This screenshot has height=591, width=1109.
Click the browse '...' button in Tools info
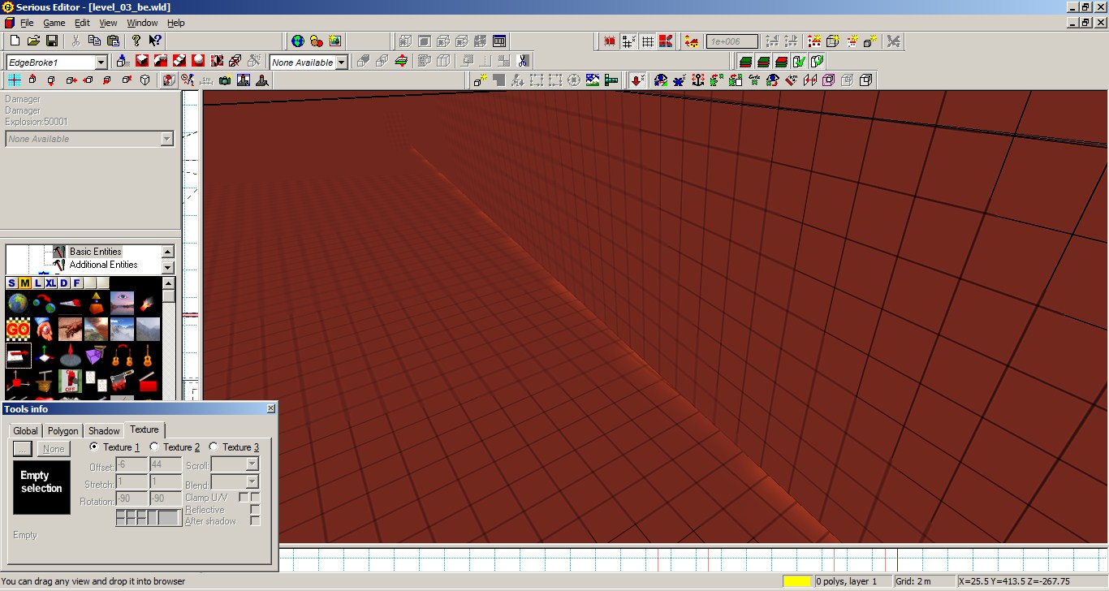(x=23, y=449)
